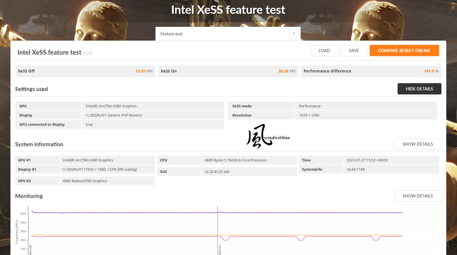Click the AMD Radeon Graphics GPU #2 field
Screen dimensions: 457x255
[x=85, y=181]
